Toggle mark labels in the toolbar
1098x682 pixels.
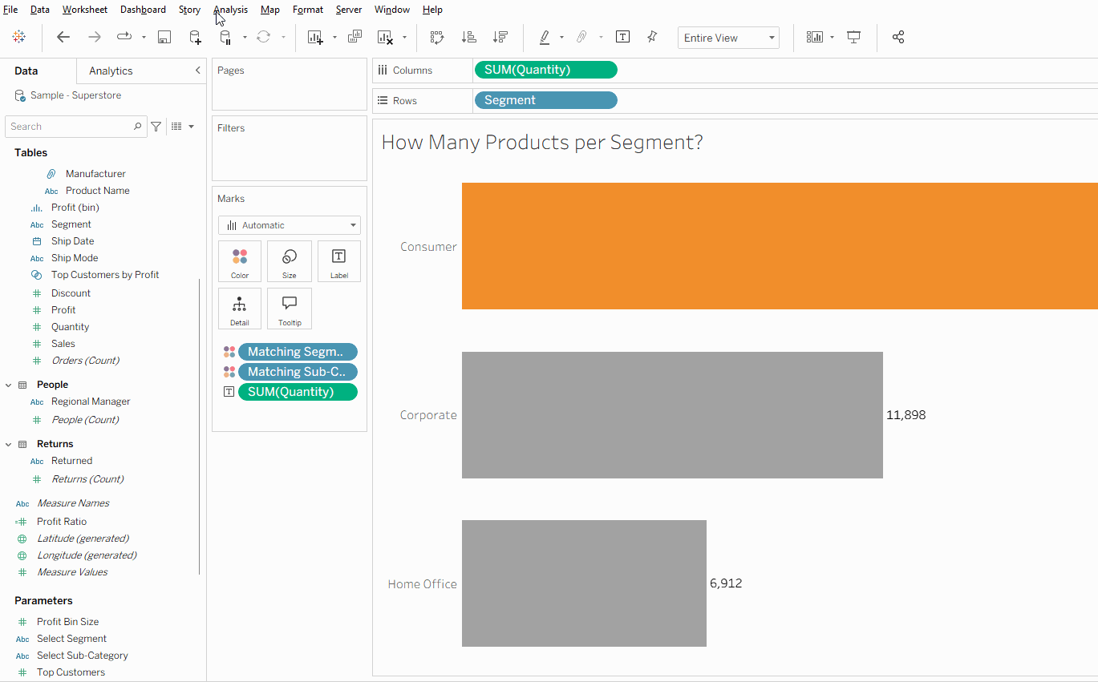tap(622, 37)
